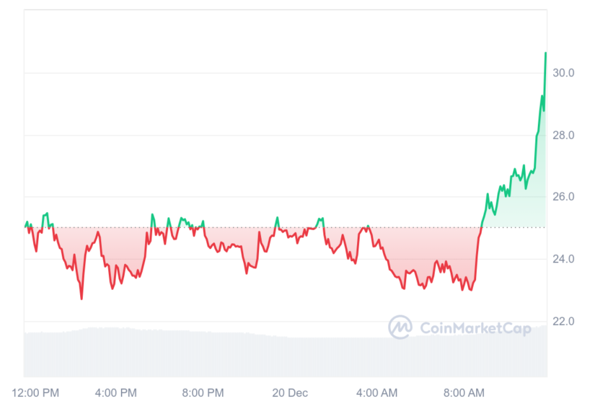This screenshot has height=409, width=613.
Task: Select the 4:00 AM time axis label
Action: [377, 392]
